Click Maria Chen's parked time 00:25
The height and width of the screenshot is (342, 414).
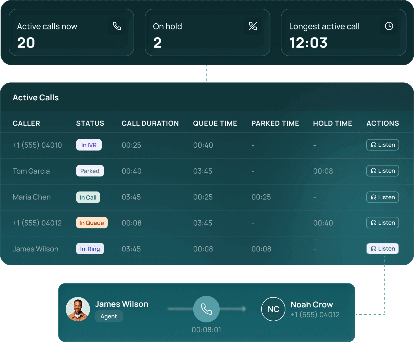[261, 197]
